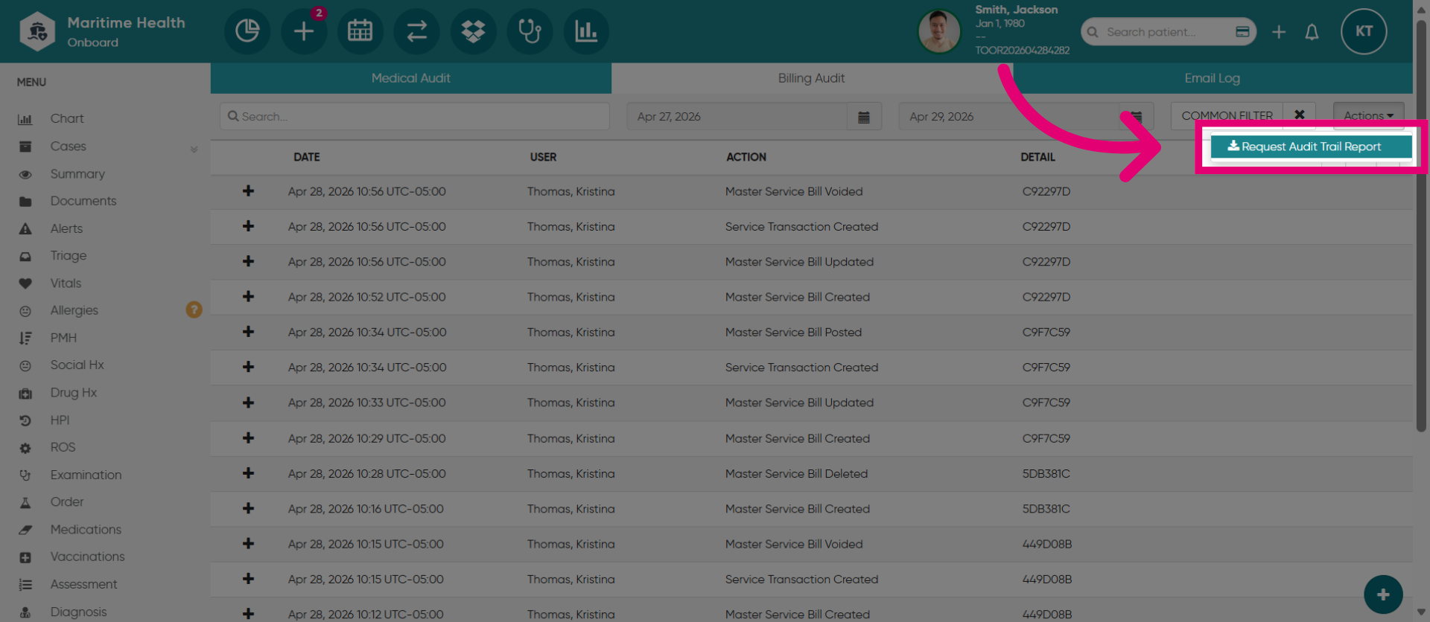Open Drug Hx in the sidebar
The width and height of the screenshot is (1430, 622).
(74, 393)
